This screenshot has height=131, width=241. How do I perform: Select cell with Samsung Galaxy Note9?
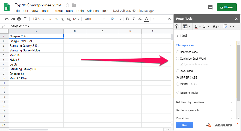click(x=36, y=50)
